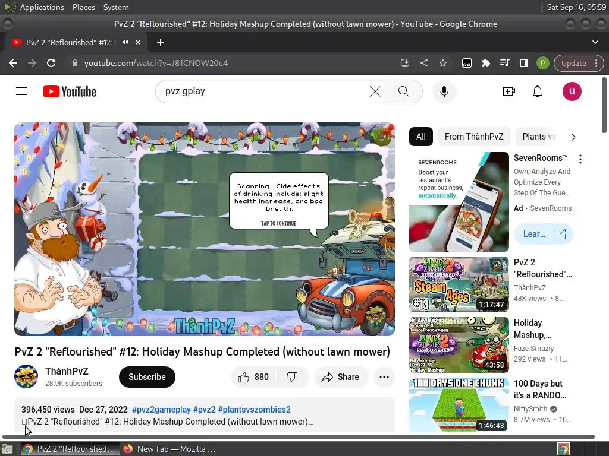Viewport: 609px width, 456px height.
Task: Open YouTube notifications bell
Action: click(537, 91)
